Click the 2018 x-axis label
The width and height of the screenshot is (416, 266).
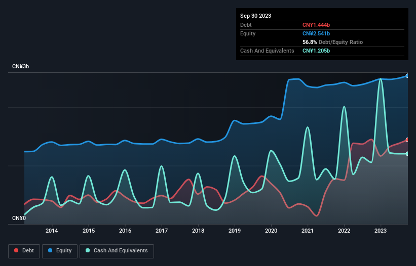pos(198,231)
